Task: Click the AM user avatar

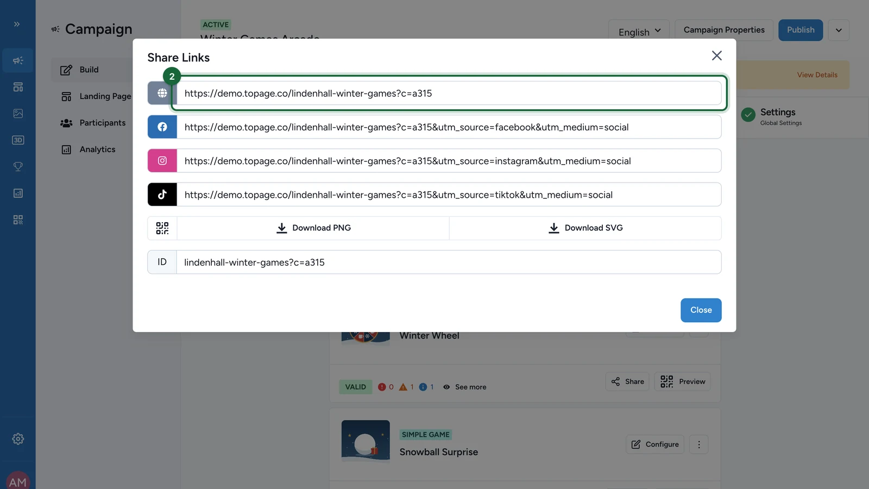Action: [x=18, y=481]
